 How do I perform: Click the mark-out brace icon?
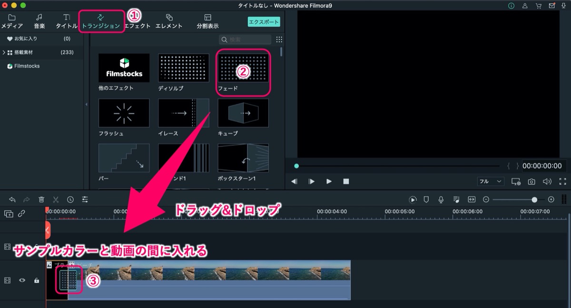pos(518,166)
